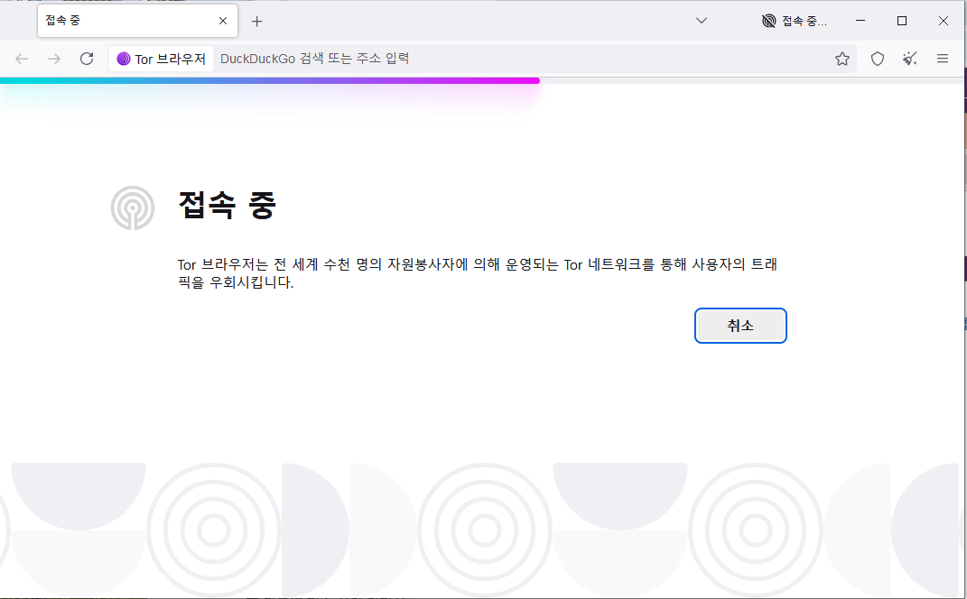Maximize the Tor Browser window
This screenshot has height=599, width=967.
pyautogui.click(x=902, y=21)
